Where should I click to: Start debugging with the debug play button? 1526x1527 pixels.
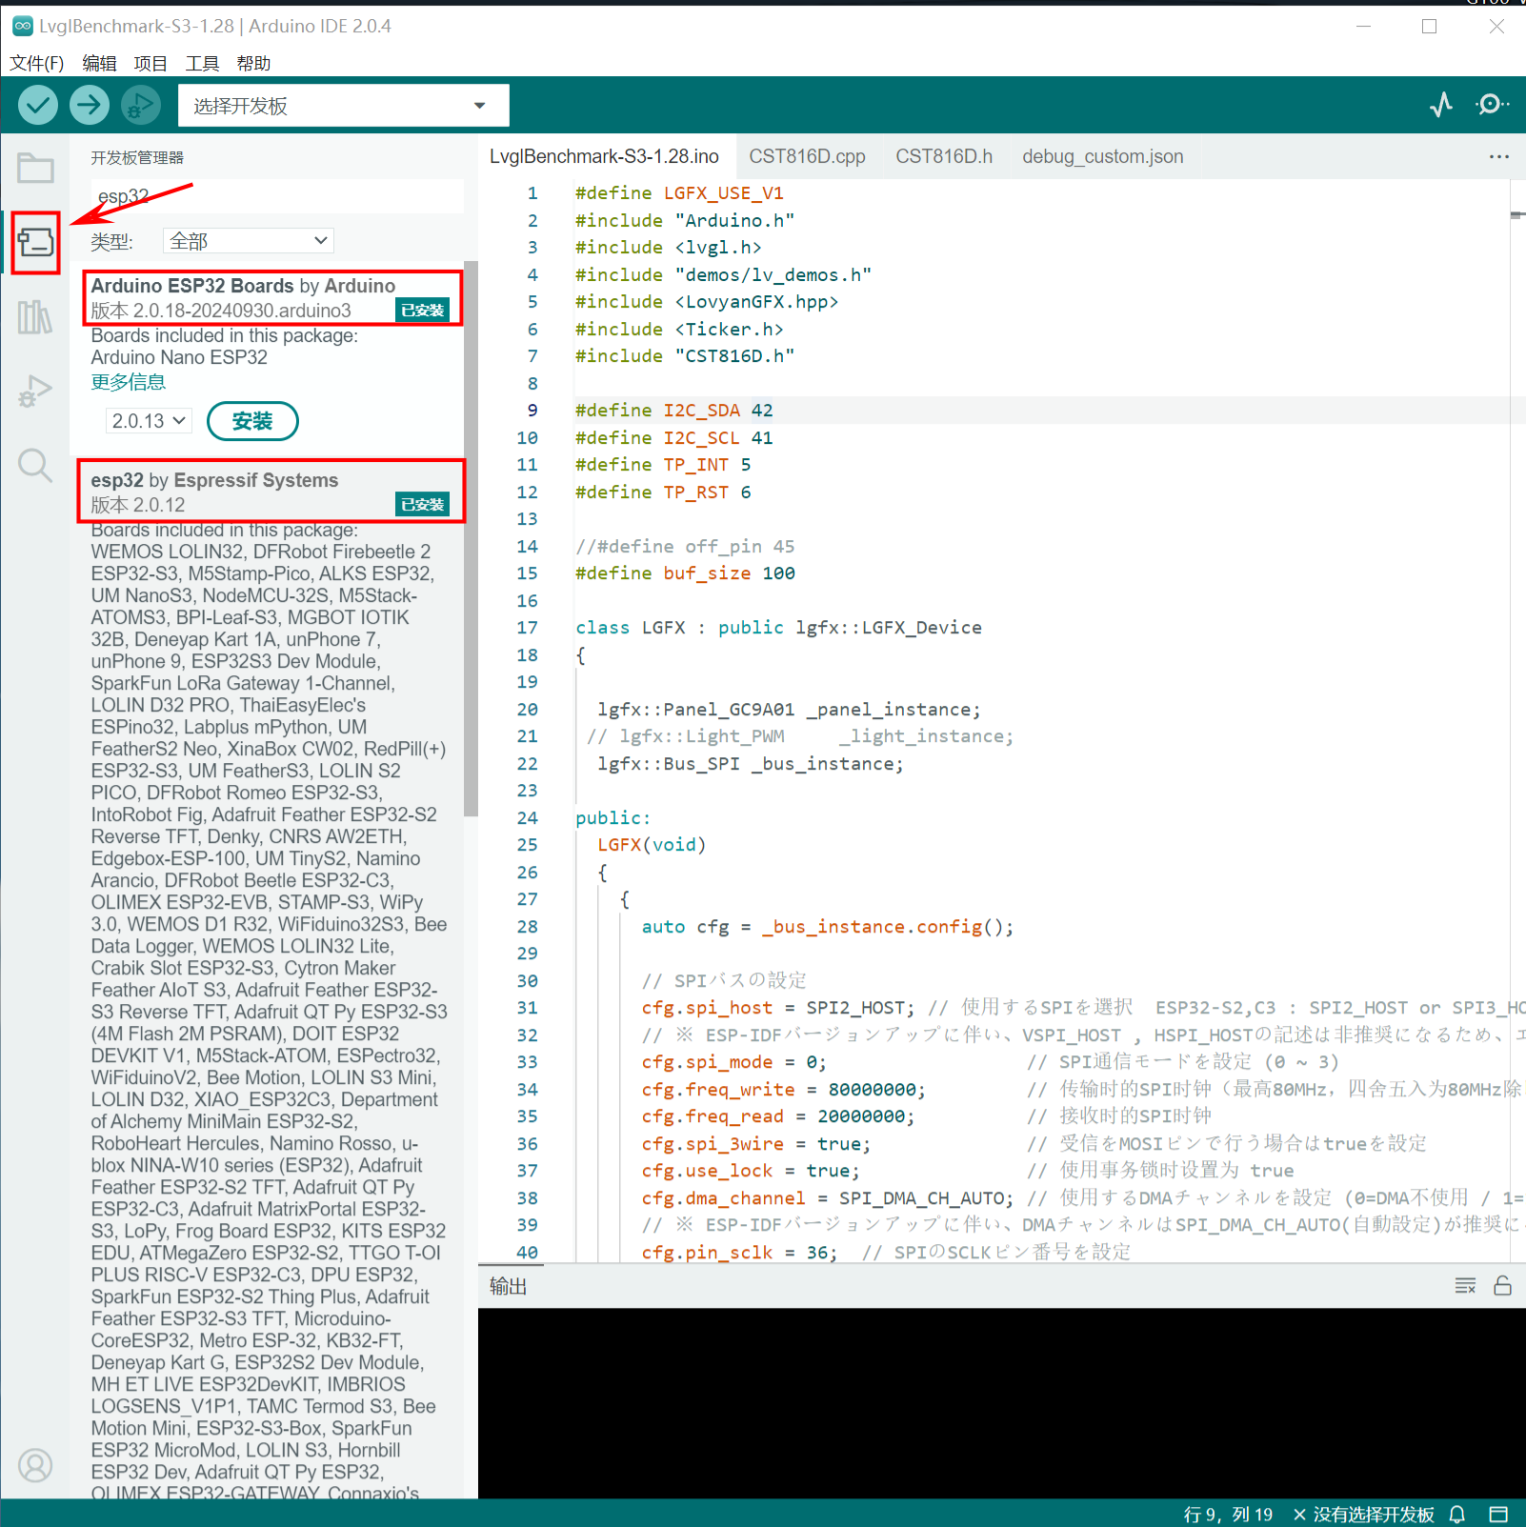click(141, 105)
